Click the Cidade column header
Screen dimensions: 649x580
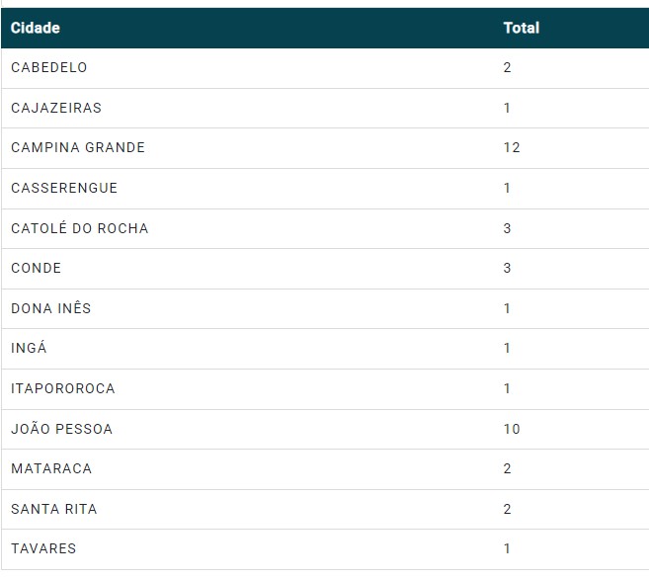(x=36, y=28)
